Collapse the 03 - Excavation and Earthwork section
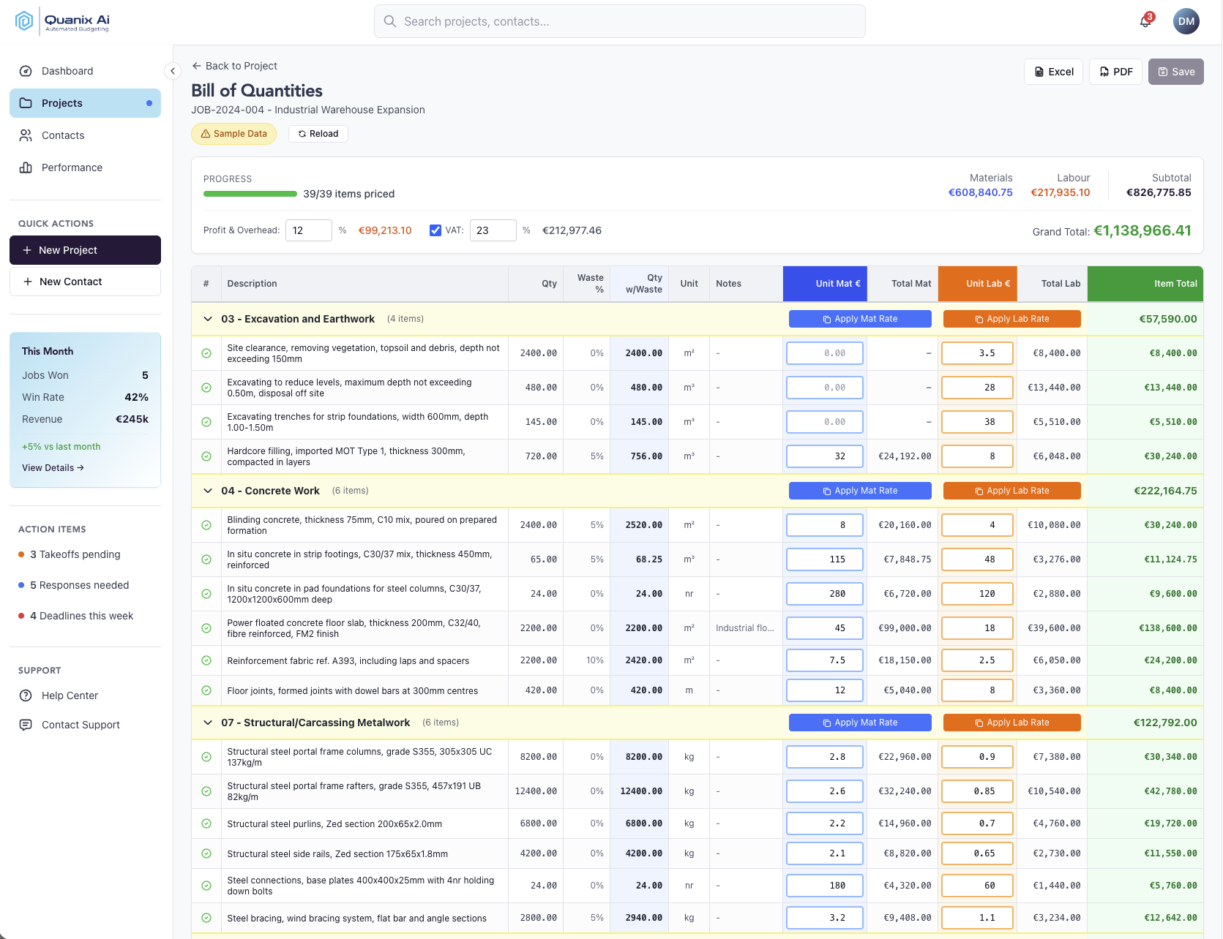Viewport: 1223px width, 939px height. pos(208,319)
